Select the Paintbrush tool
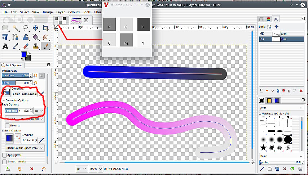This screenshot has height=175, width=308. pyautogui.click(x=45, y=46)
